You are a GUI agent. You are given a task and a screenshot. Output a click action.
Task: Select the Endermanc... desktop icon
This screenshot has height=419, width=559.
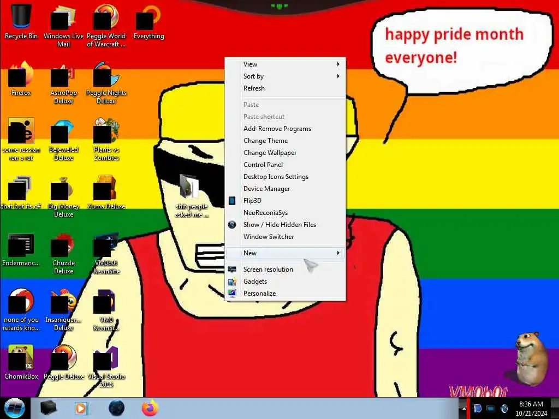pyautogui.click(x=21, y=249)
